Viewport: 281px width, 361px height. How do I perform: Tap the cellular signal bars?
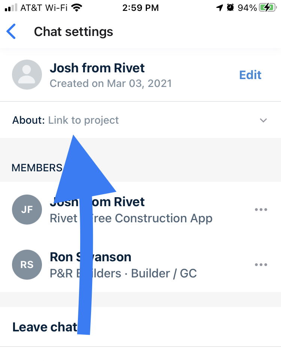(11, 7)
